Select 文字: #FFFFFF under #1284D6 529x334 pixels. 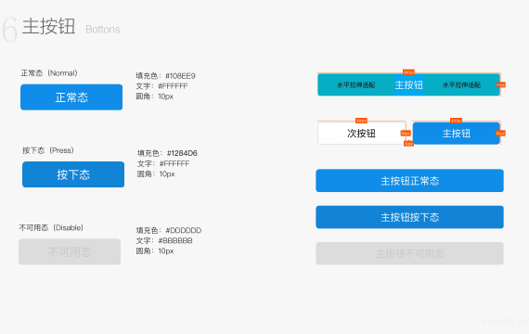tap(163, 163)
